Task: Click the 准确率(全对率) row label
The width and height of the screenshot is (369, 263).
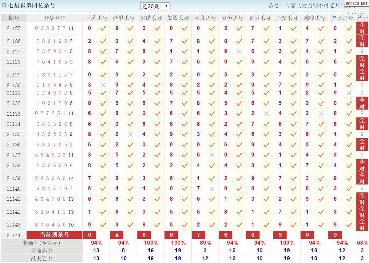Action: (x=42, y=243)
